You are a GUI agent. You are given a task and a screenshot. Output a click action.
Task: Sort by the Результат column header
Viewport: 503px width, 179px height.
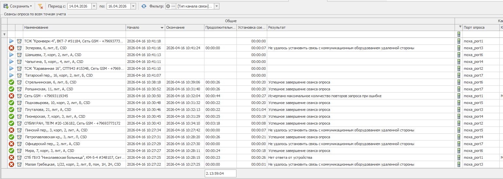point(360,27)
